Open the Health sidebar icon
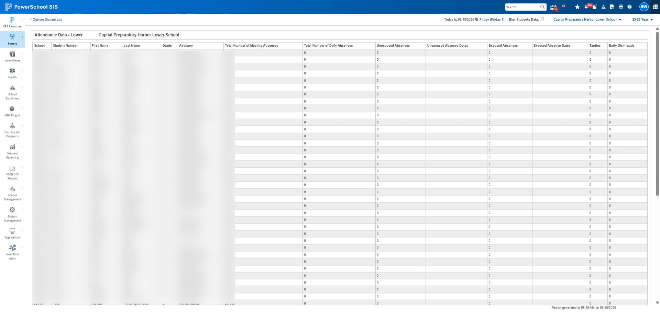660x312 pixels. [12, 71]
